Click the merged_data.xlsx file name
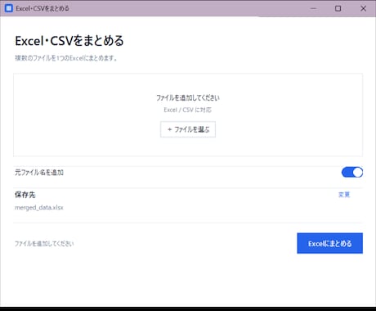376x311 pixels. click(x=39, y=208)
